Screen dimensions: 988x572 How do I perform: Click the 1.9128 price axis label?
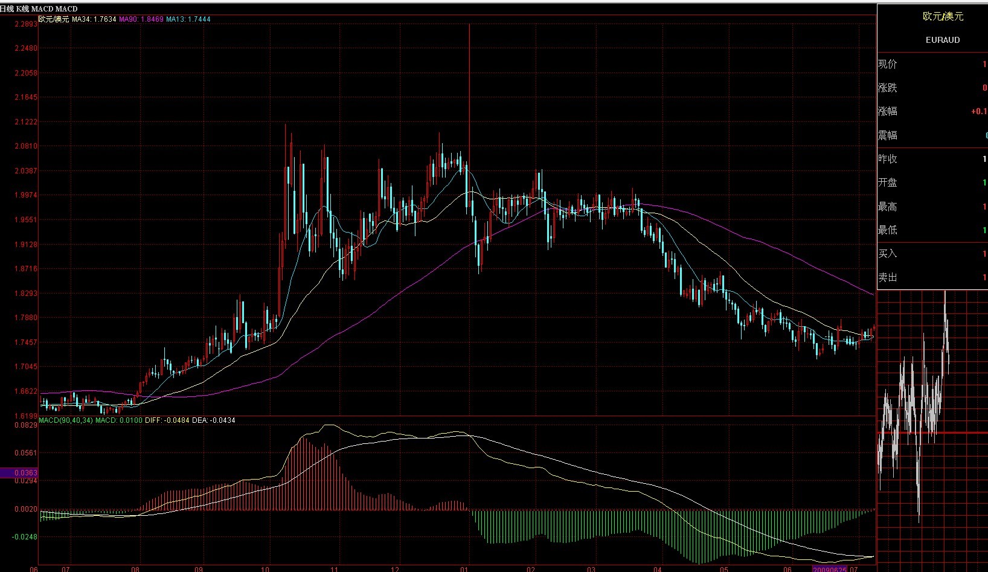(x=26, y=245)
